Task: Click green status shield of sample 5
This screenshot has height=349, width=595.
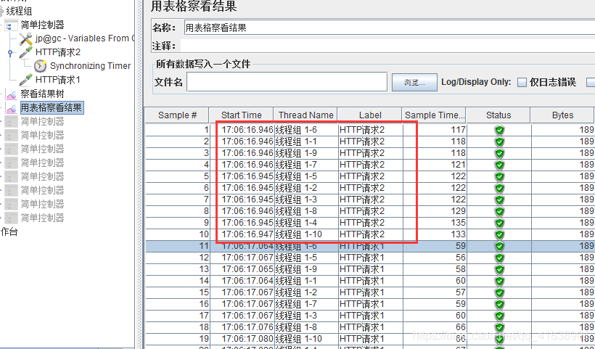Action: 499,176
